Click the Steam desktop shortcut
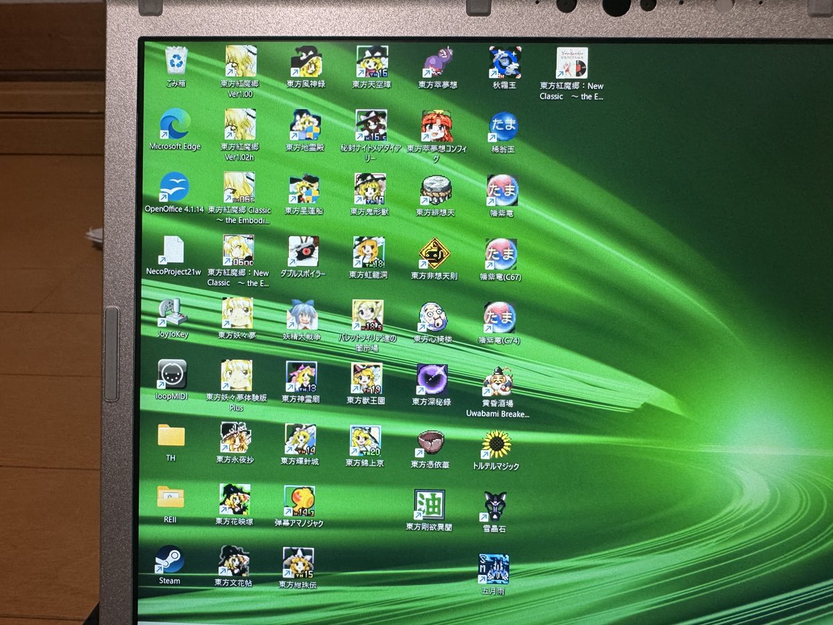This screenshot has width=833, height=625. point(169,560)
